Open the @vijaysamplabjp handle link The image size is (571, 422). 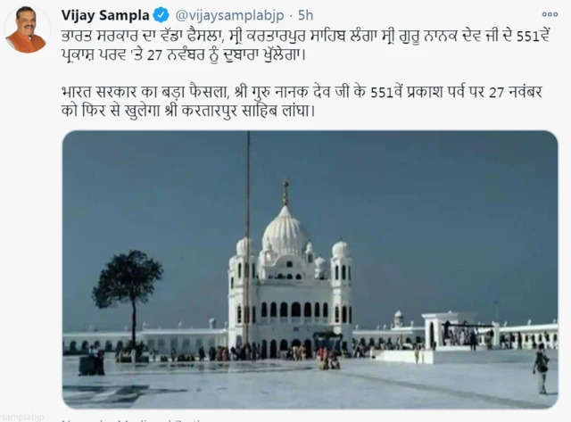tap(229, 15)
